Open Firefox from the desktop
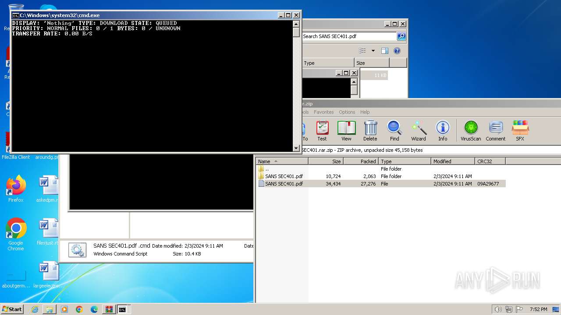The image size is (561, 315). coord(16,189)
